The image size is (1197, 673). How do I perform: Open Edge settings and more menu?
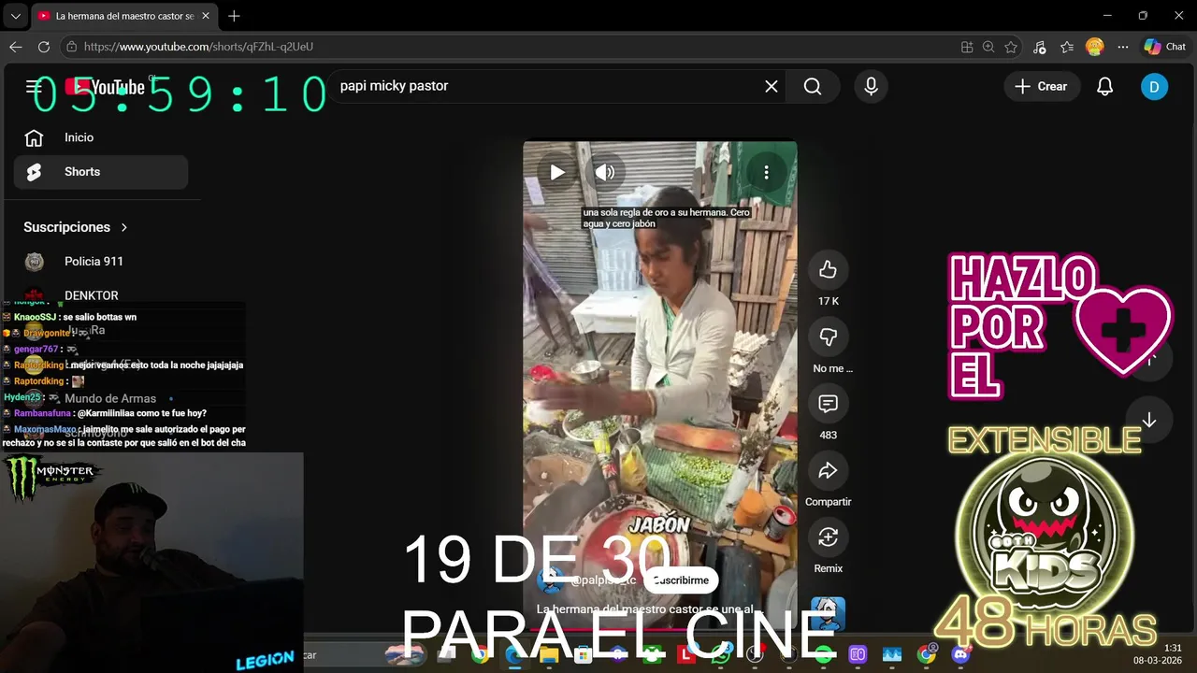coord(1123,47)
